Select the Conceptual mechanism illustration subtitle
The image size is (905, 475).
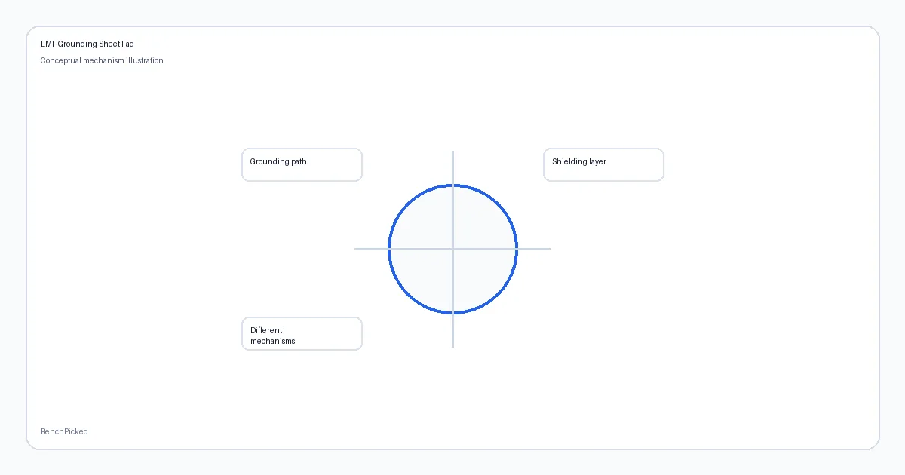[x=102, y=61]
